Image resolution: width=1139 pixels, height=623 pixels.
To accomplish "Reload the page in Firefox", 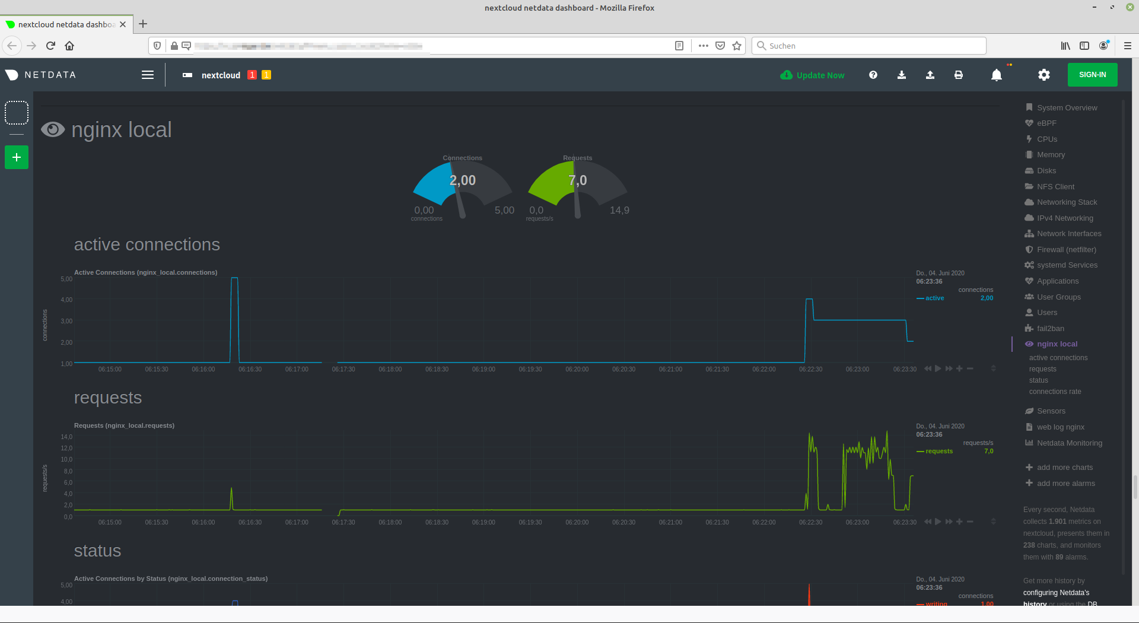I will tap(50, 46).
